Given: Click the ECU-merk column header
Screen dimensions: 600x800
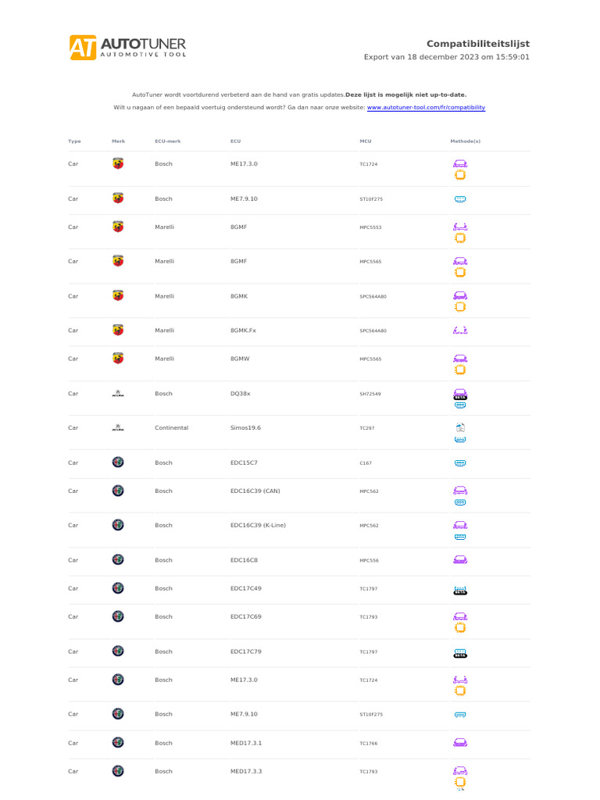Looking at the screenshot, I should coord(167,141).
